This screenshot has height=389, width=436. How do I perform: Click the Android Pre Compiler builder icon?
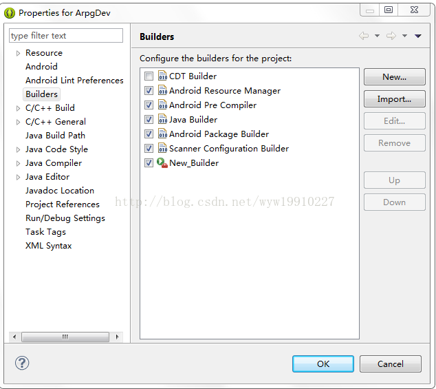click(163, 105)
